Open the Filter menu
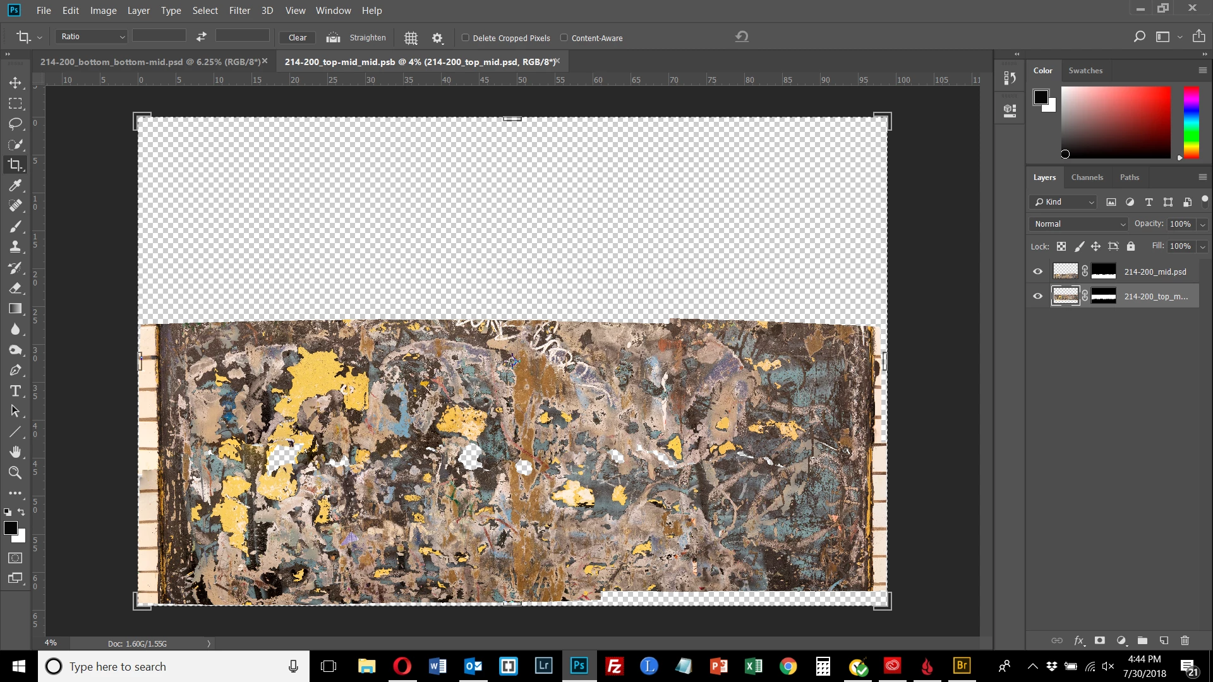 239,11
